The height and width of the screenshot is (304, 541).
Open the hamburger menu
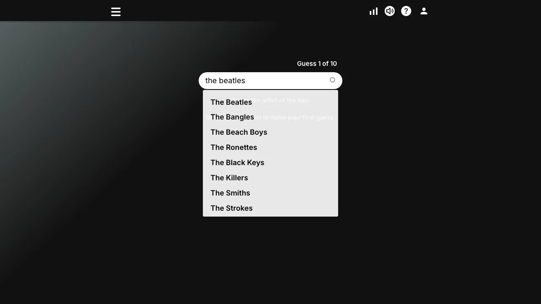click(116, 12)
